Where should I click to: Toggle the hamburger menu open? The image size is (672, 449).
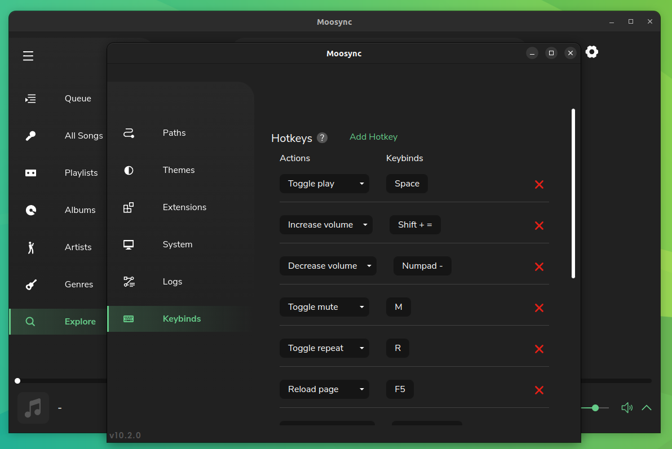[x=28, y=56]
